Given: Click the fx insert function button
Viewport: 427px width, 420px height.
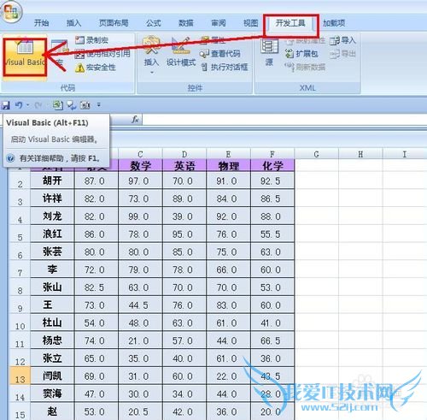Looking at the screenshot, I should pyautogui.click(x=135, y=120).
